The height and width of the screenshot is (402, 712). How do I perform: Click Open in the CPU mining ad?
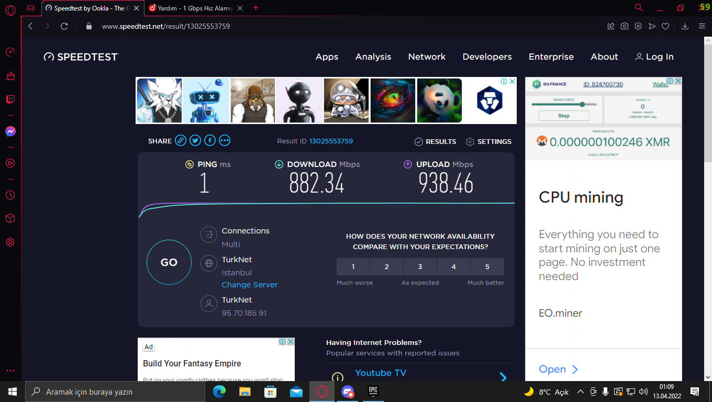[x=558, y=369]
